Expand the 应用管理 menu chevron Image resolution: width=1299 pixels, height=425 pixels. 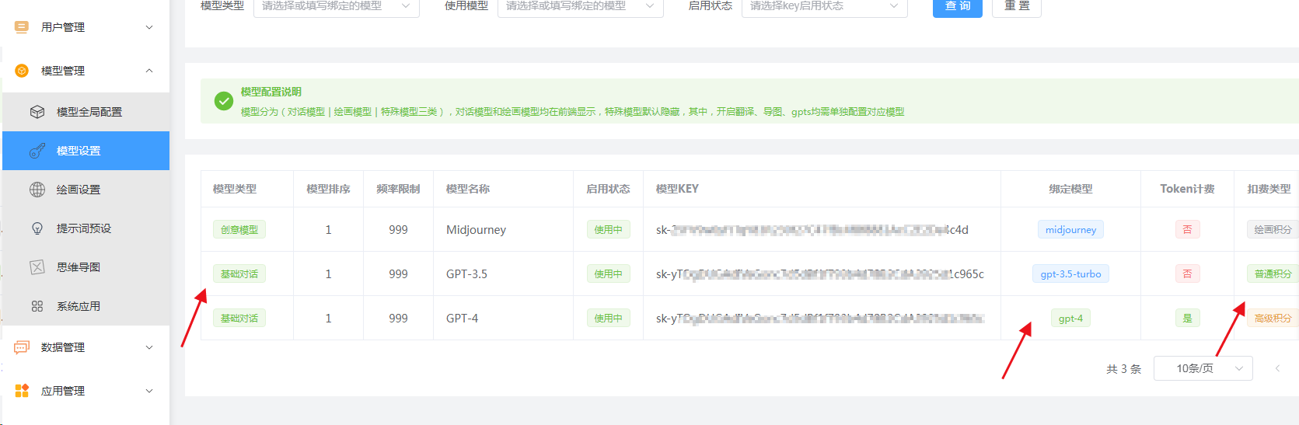pos(149,391)
